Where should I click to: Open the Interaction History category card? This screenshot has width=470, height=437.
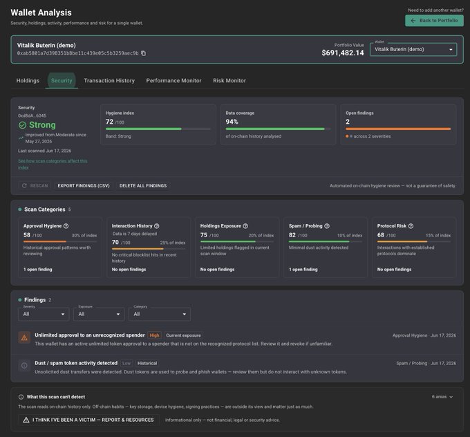point(149,248)
